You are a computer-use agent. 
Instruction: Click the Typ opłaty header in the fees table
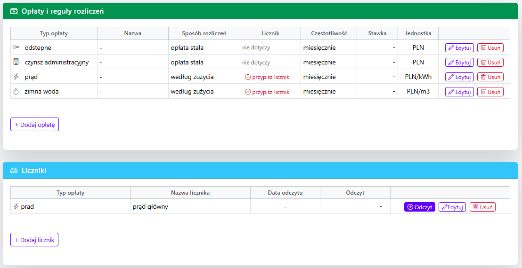54,33
